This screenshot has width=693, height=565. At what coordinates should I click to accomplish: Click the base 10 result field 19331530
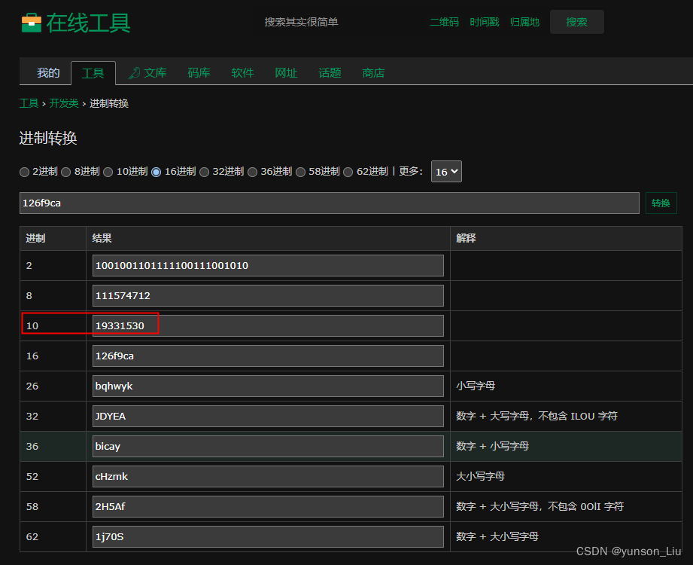click(x=266, y=325)
